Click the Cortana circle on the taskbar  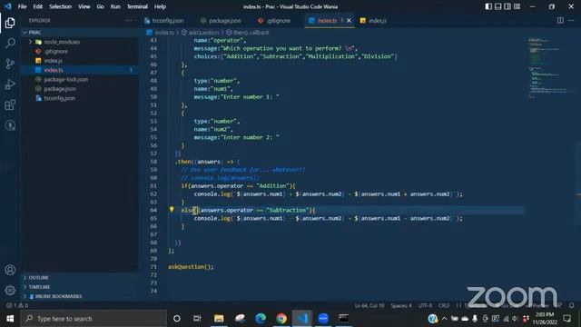tap(177, 319)
